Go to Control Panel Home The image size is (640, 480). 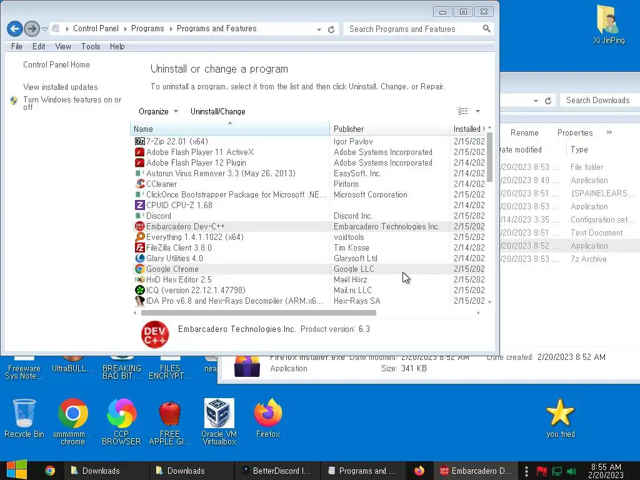coord(56,64)
